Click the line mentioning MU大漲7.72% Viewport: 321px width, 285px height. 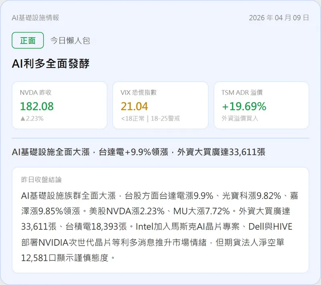point(156,211)
